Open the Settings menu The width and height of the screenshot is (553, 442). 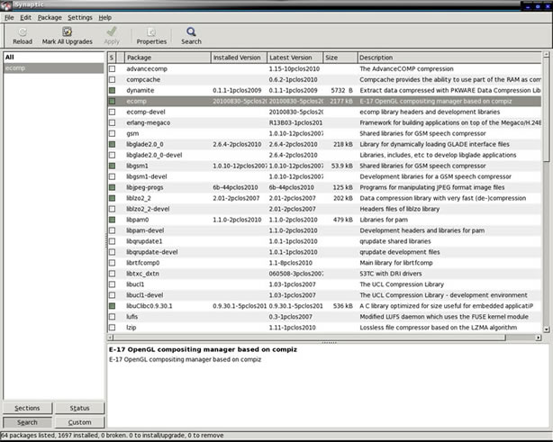click(x=79, y=17)
